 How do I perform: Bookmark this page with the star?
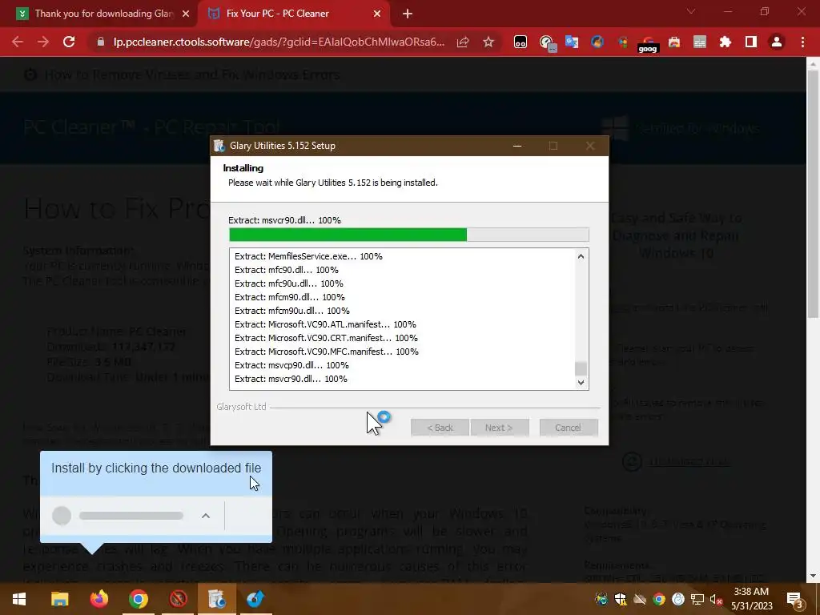tap(488, 42)
